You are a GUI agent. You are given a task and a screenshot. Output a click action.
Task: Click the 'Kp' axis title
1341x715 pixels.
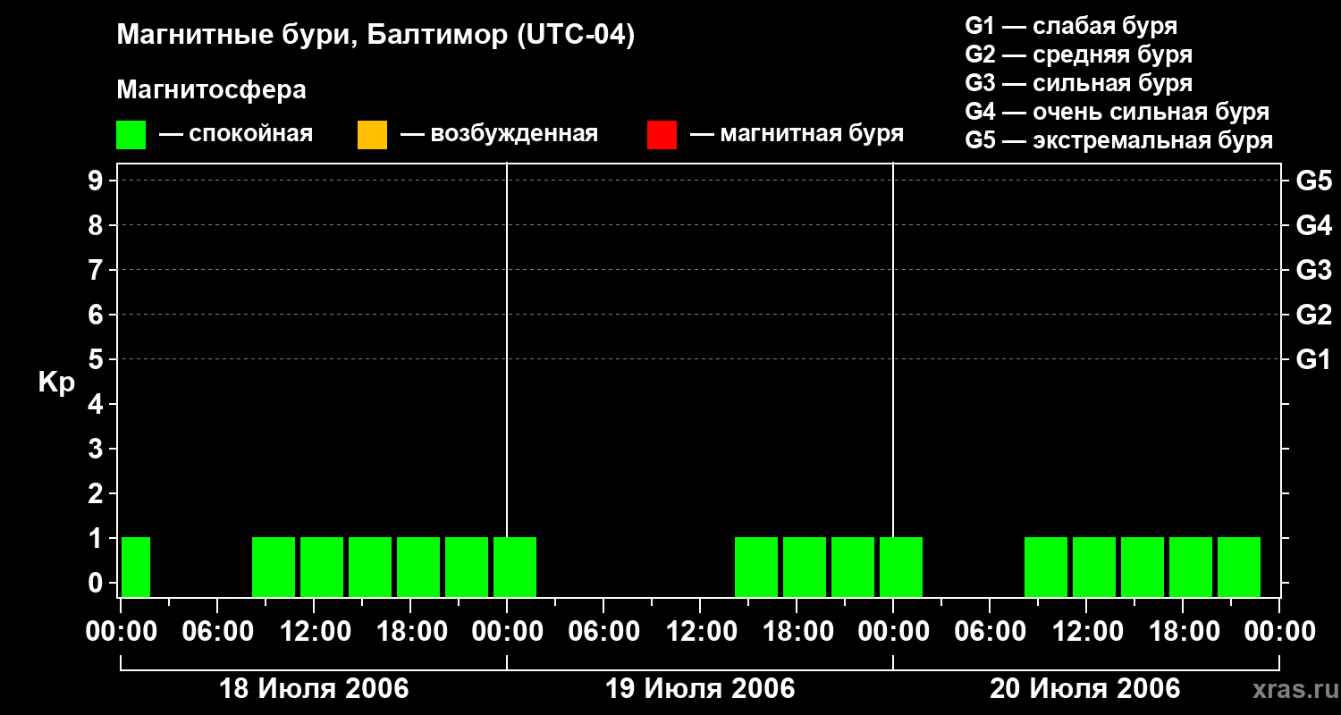point(56,383)
